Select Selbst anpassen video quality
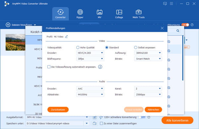This screenshot has height=129, width=199. pos(136,47)
